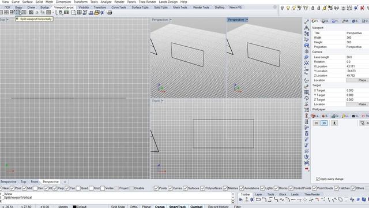This screenshot has width=369, height=208.
Task: Enable the Cen osnap checkbox
Action: click(35, 188)
